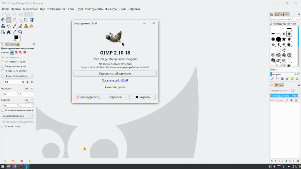The height and width of the screenshot is (169, 301).
Task: Set selection mode to Intersect
Action: (x=25, y=53)
